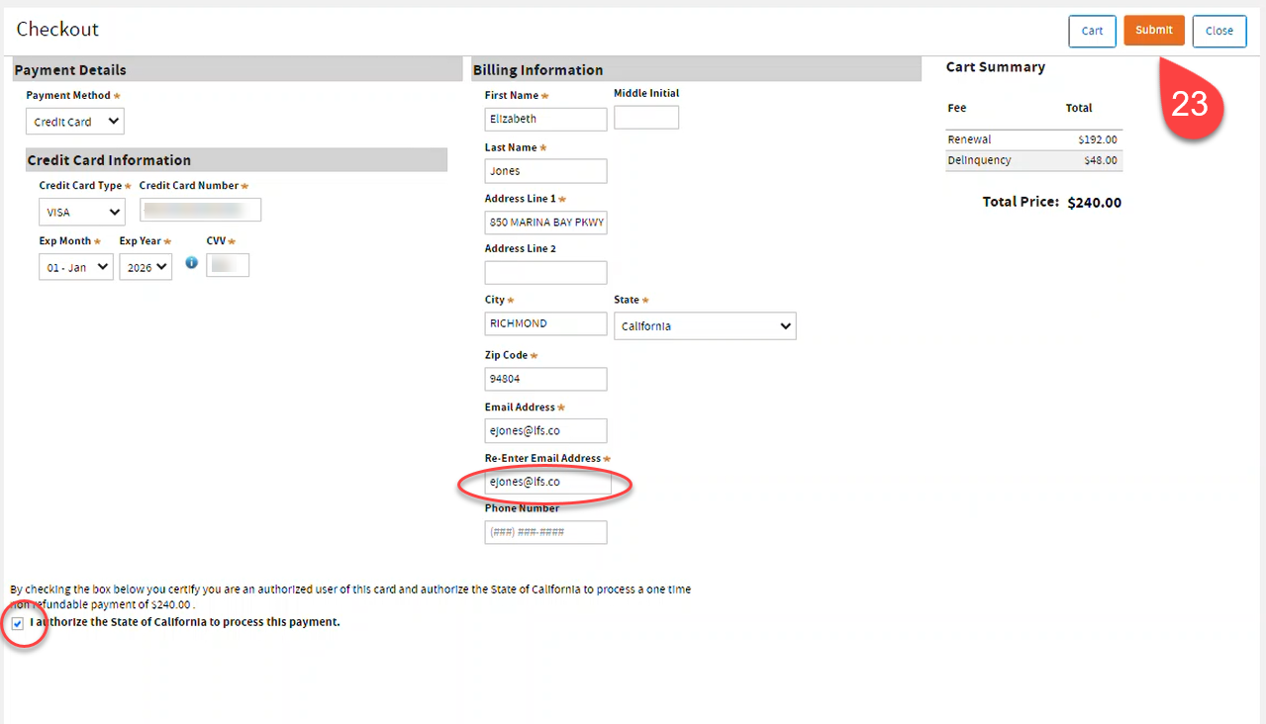Click the CVV info icon
Viewport: 1266px width, 724px height.
[191, 261]
